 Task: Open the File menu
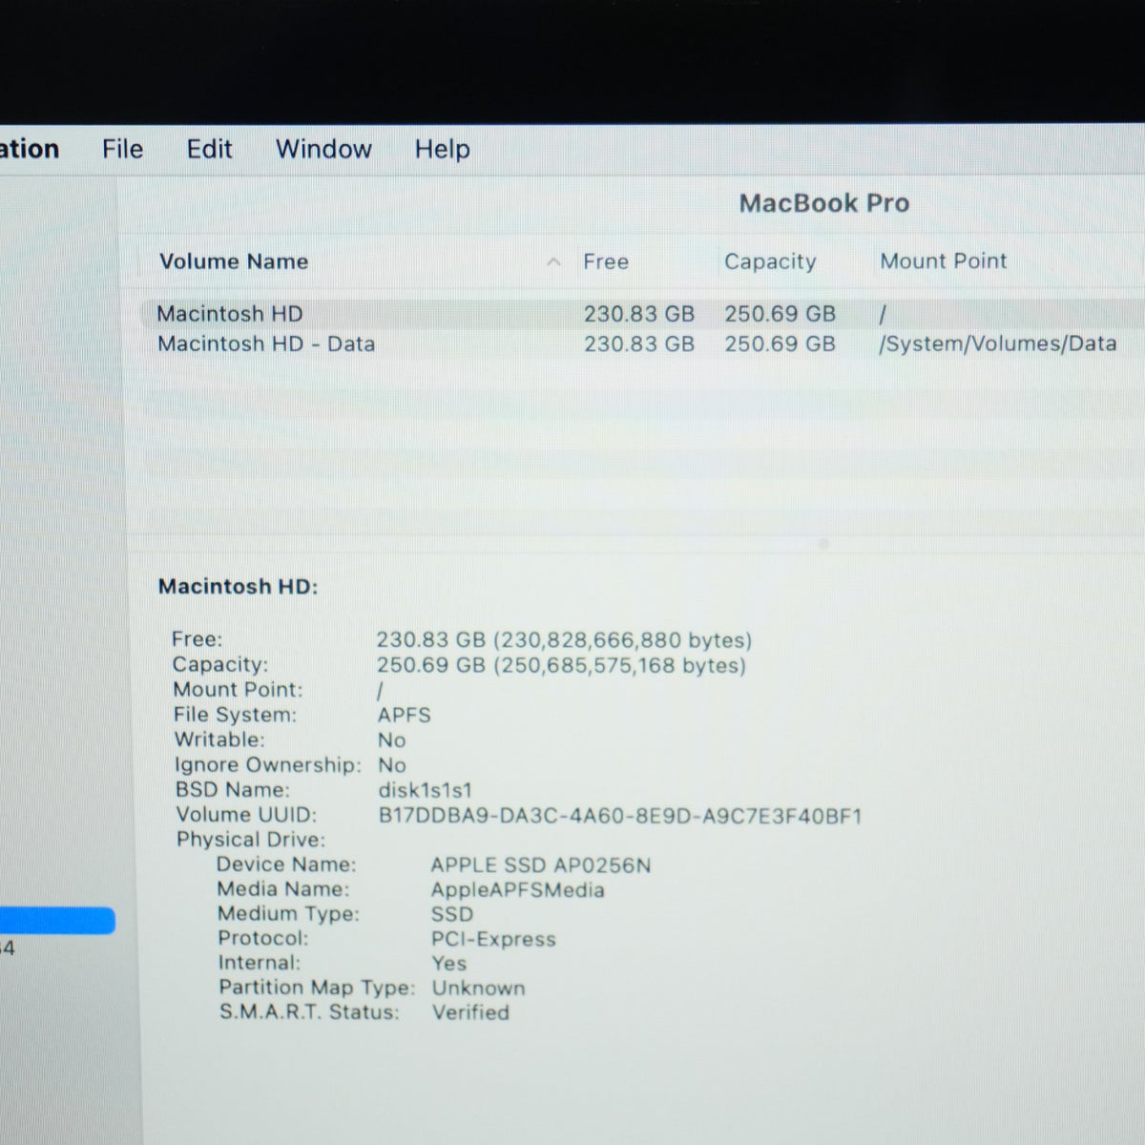[122, 149]
